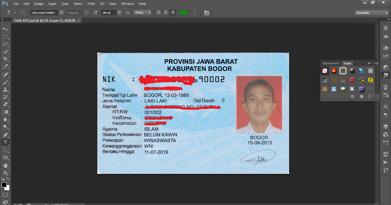Toggle the fx Styles panel dock icon
This screenshot has height=205, width=391.
[385, 75]
